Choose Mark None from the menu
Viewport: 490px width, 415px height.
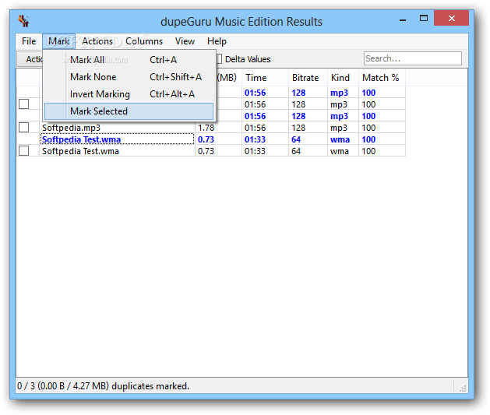(x=129, y=77)
